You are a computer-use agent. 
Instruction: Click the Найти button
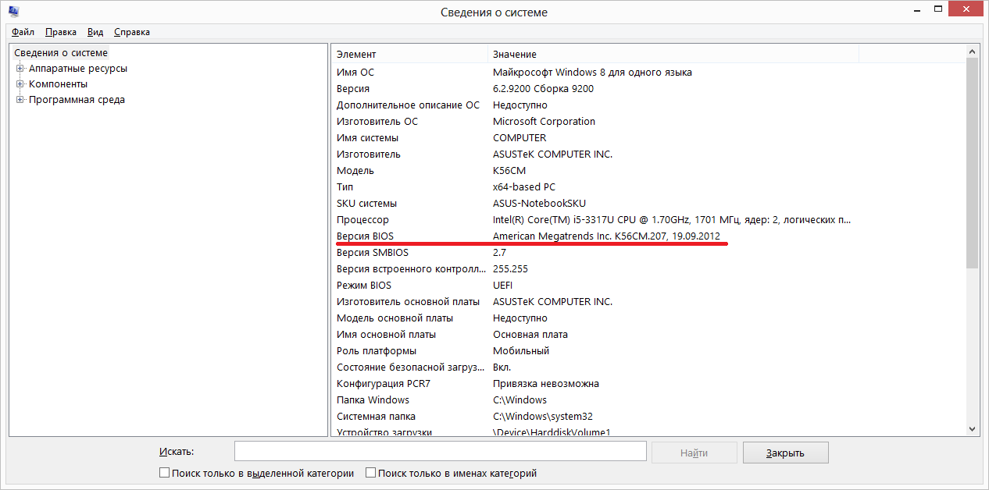[694, 451]
